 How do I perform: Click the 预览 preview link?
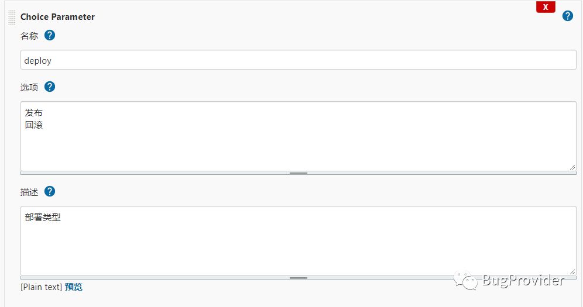74,287
